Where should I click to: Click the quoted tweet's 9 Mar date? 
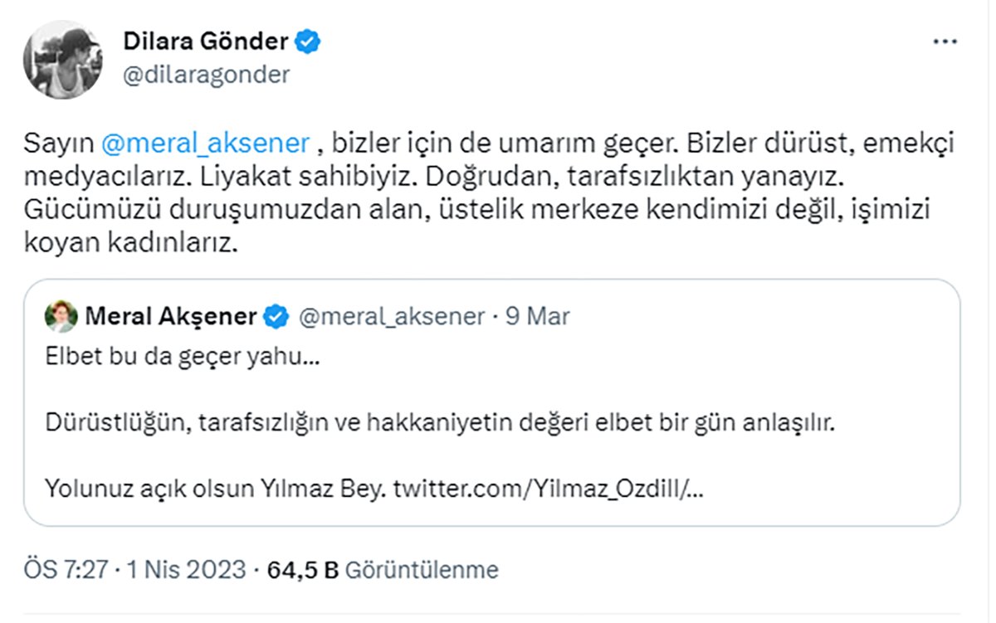point(537,317)
